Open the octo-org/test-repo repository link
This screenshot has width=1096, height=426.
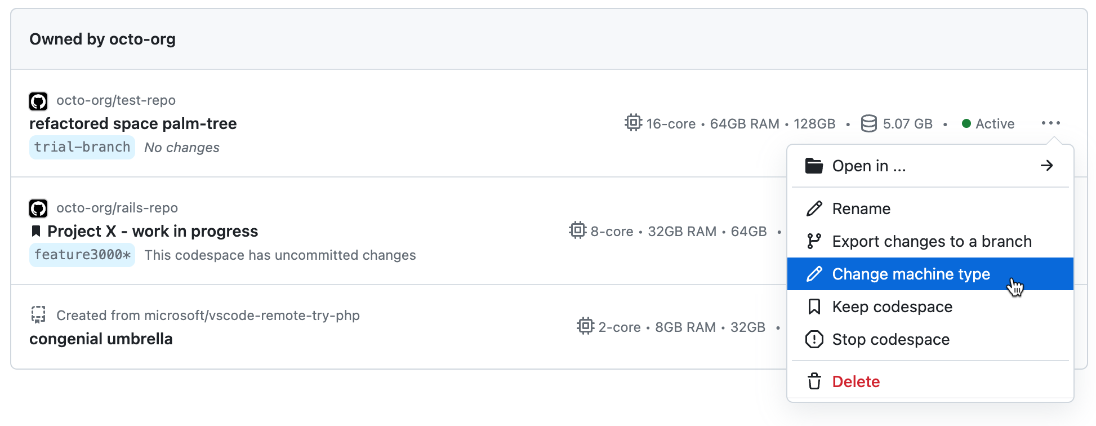(115, 100)
